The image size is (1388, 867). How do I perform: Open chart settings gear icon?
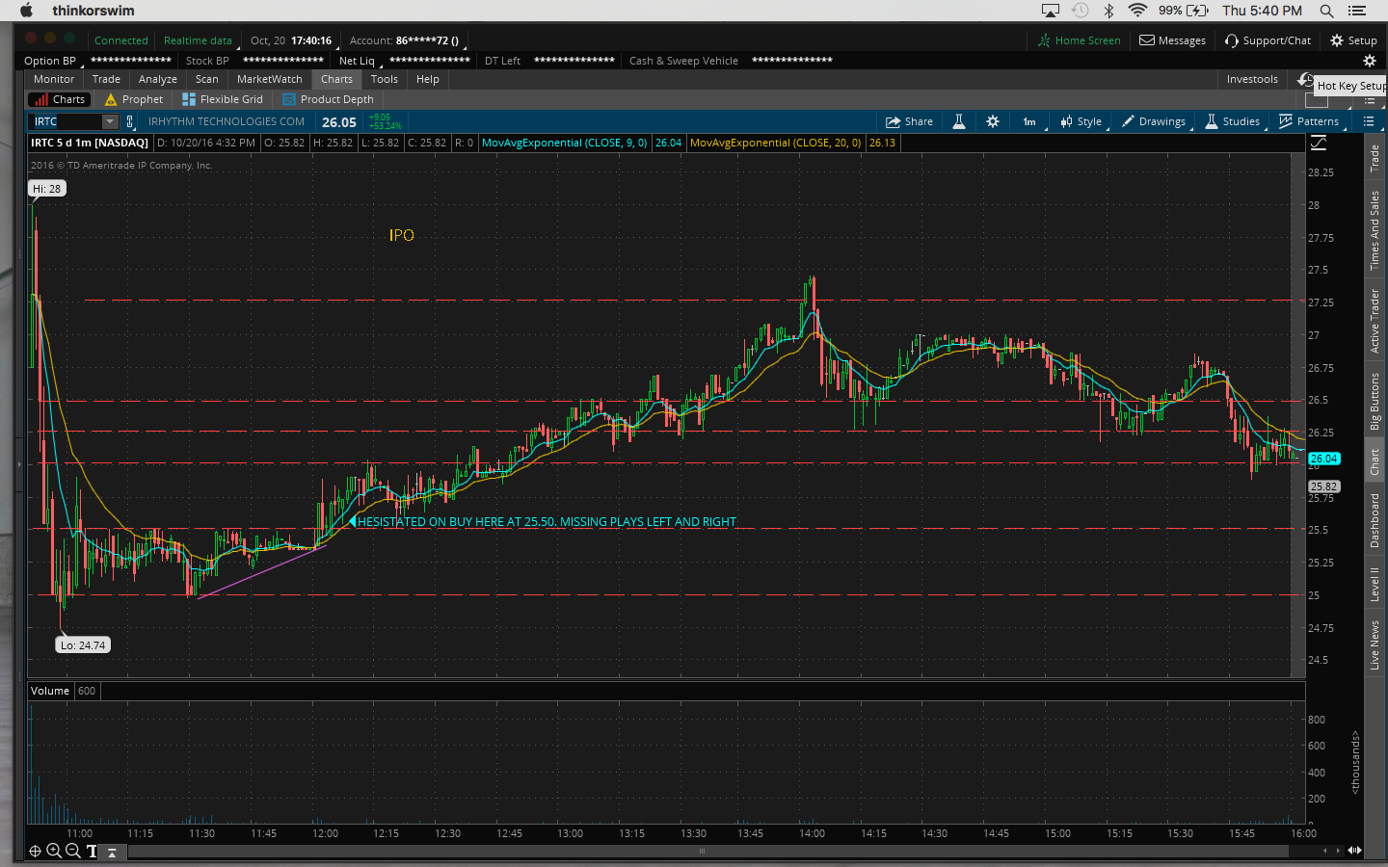[x=993, y=121]
